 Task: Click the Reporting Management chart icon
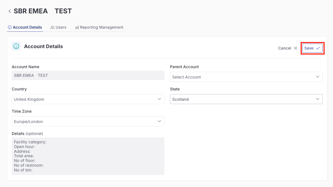pos(77,27)
